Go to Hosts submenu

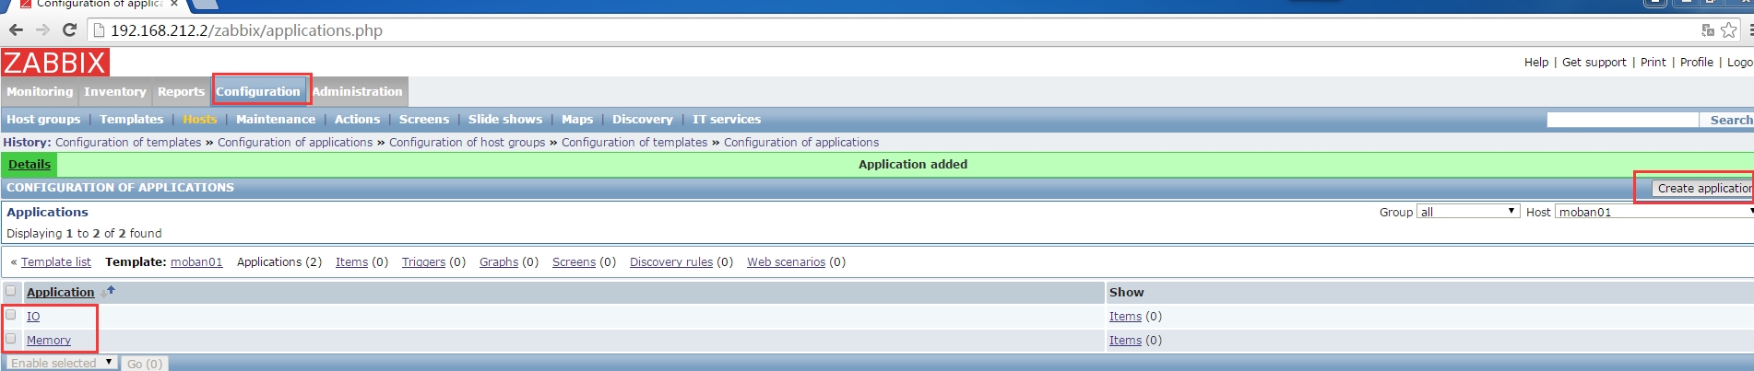pyautogui.click(x=199, y=119)
